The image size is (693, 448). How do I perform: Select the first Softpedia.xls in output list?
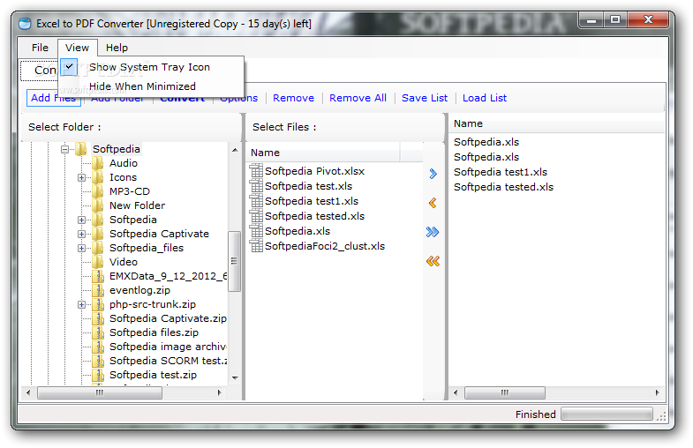coord(486,142)
